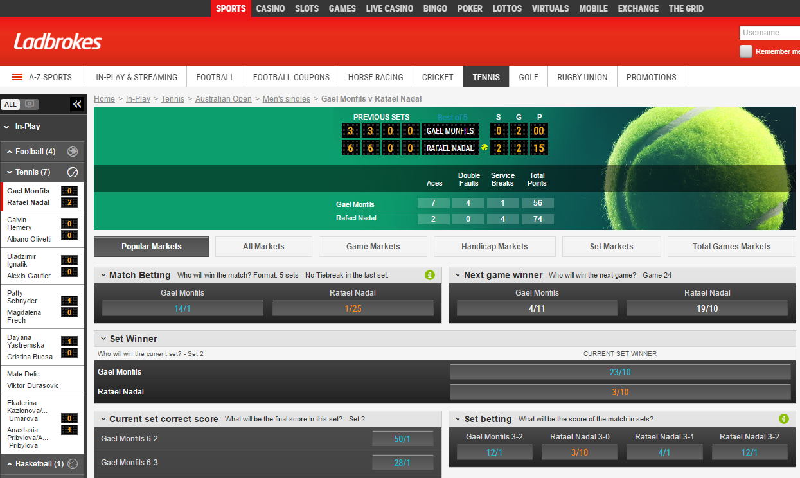800x478 pixels.
Task: Click the Home breadcrumb link
Action: (x=105, y=99)
